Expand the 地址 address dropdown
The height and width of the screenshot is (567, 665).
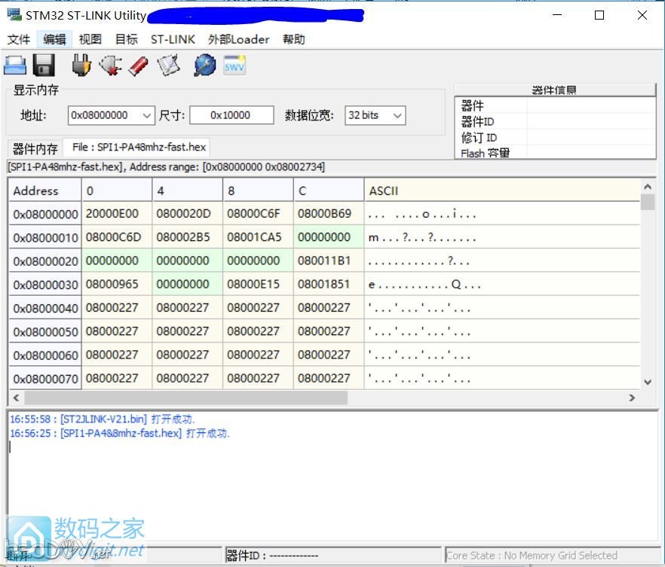coord(146,115)
